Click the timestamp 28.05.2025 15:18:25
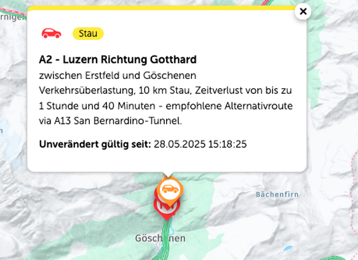 click(x=201, y=144)
